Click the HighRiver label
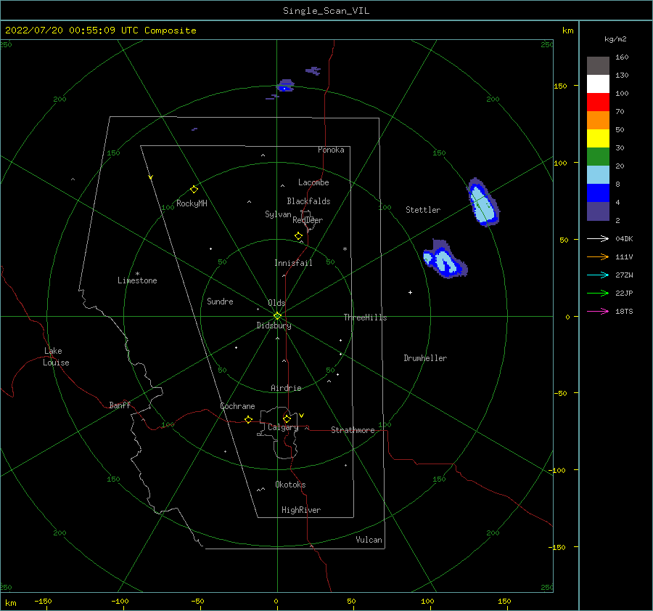653x611 pixels. click(x=301, y=510)
